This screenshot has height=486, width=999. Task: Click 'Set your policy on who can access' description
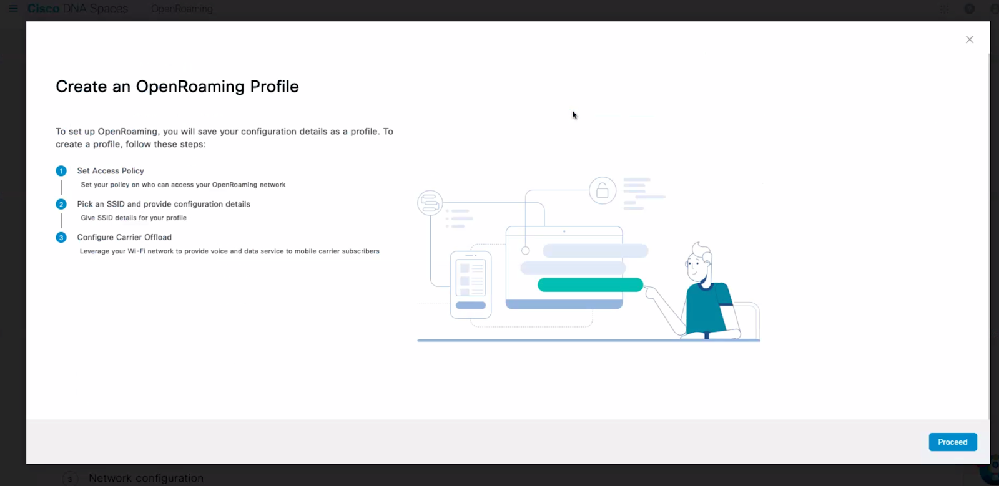(183, 185)
